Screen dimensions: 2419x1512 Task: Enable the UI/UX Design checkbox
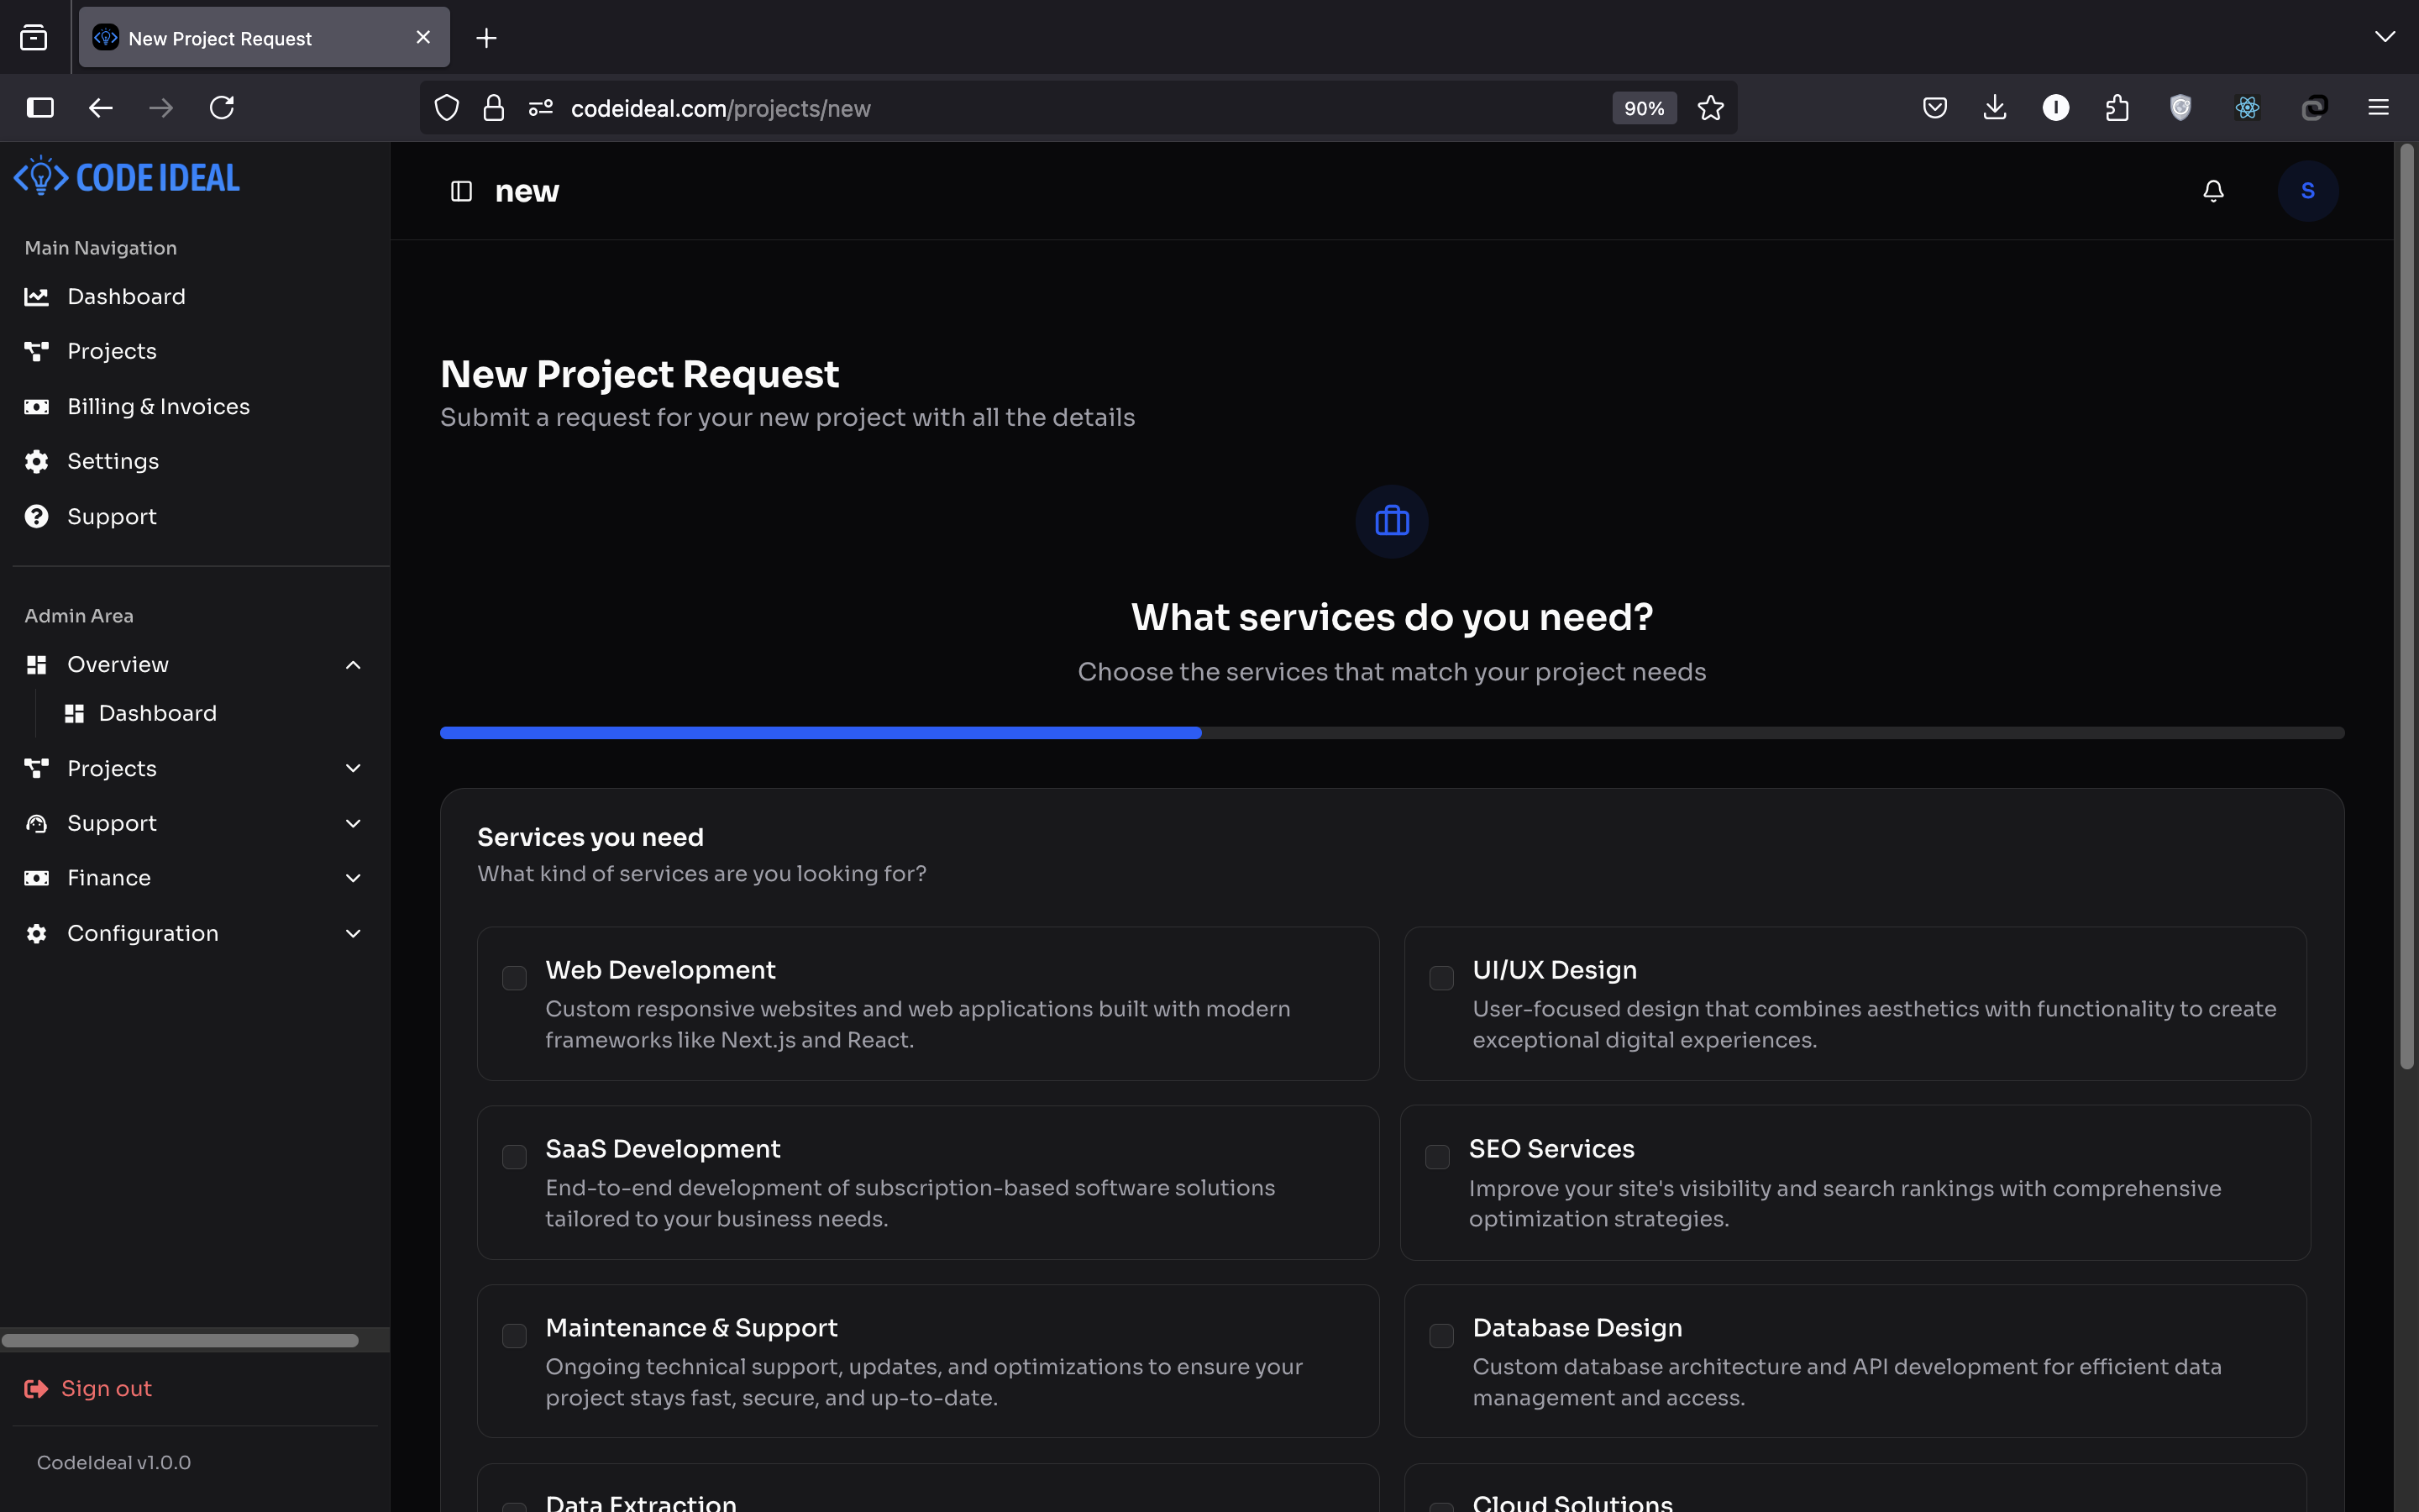(x=1441, y=978)
